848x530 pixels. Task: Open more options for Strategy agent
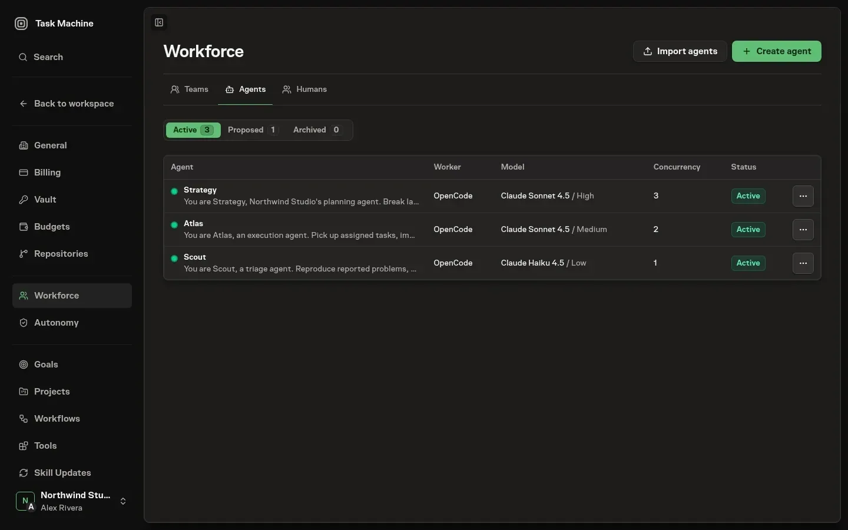point(803,196)
